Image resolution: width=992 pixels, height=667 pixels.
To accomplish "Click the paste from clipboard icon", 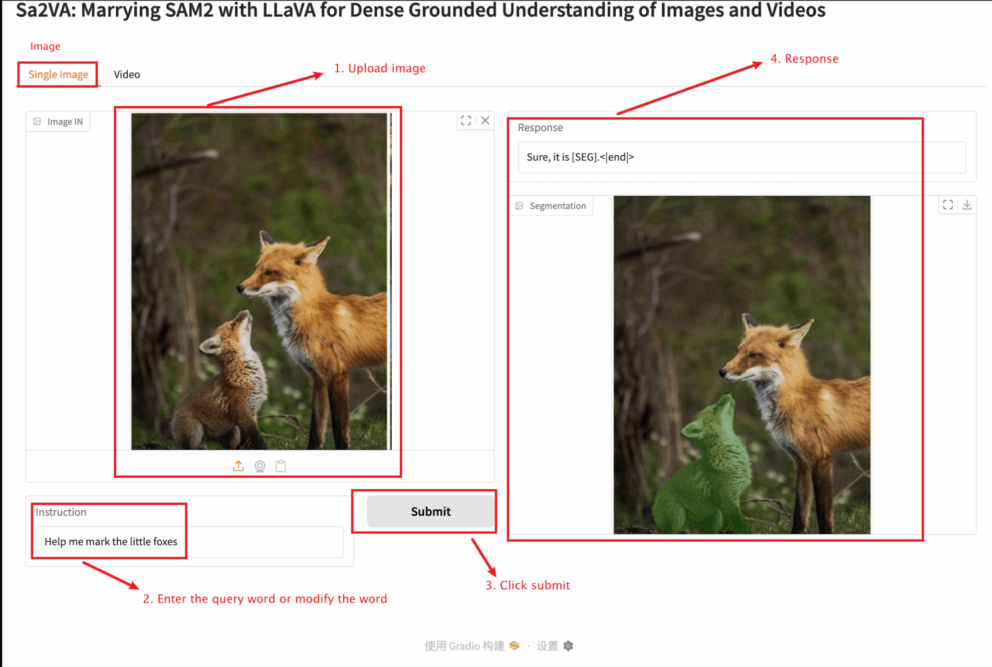I will click(x=281, y=466).
